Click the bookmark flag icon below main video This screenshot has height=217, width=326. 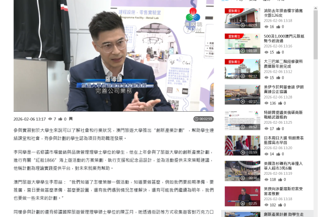[71, 119]
